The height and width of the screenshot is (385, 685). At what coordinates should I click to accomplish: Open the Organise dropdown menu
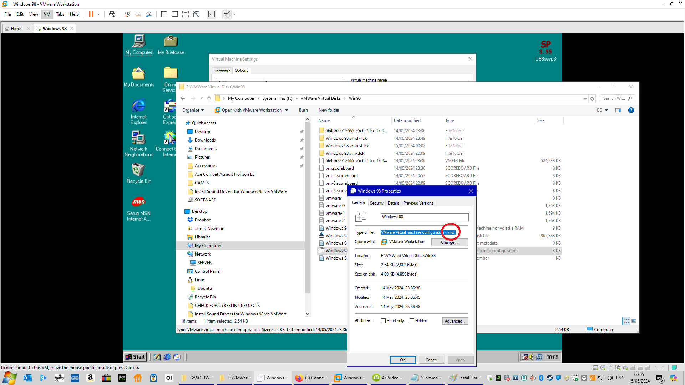193,110
